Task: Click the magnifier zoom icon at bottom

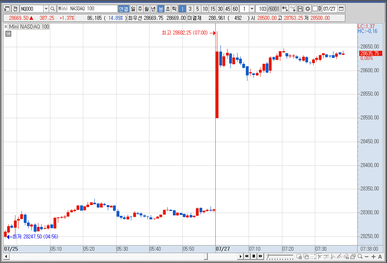Action: tap(360, 257)
